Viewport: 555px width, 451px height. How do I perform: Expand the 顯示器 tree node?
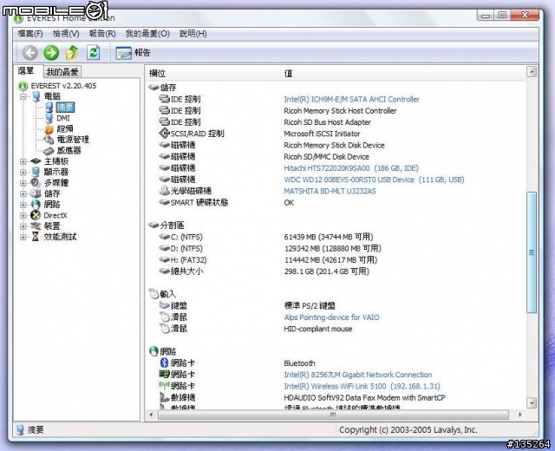(23, 172)
